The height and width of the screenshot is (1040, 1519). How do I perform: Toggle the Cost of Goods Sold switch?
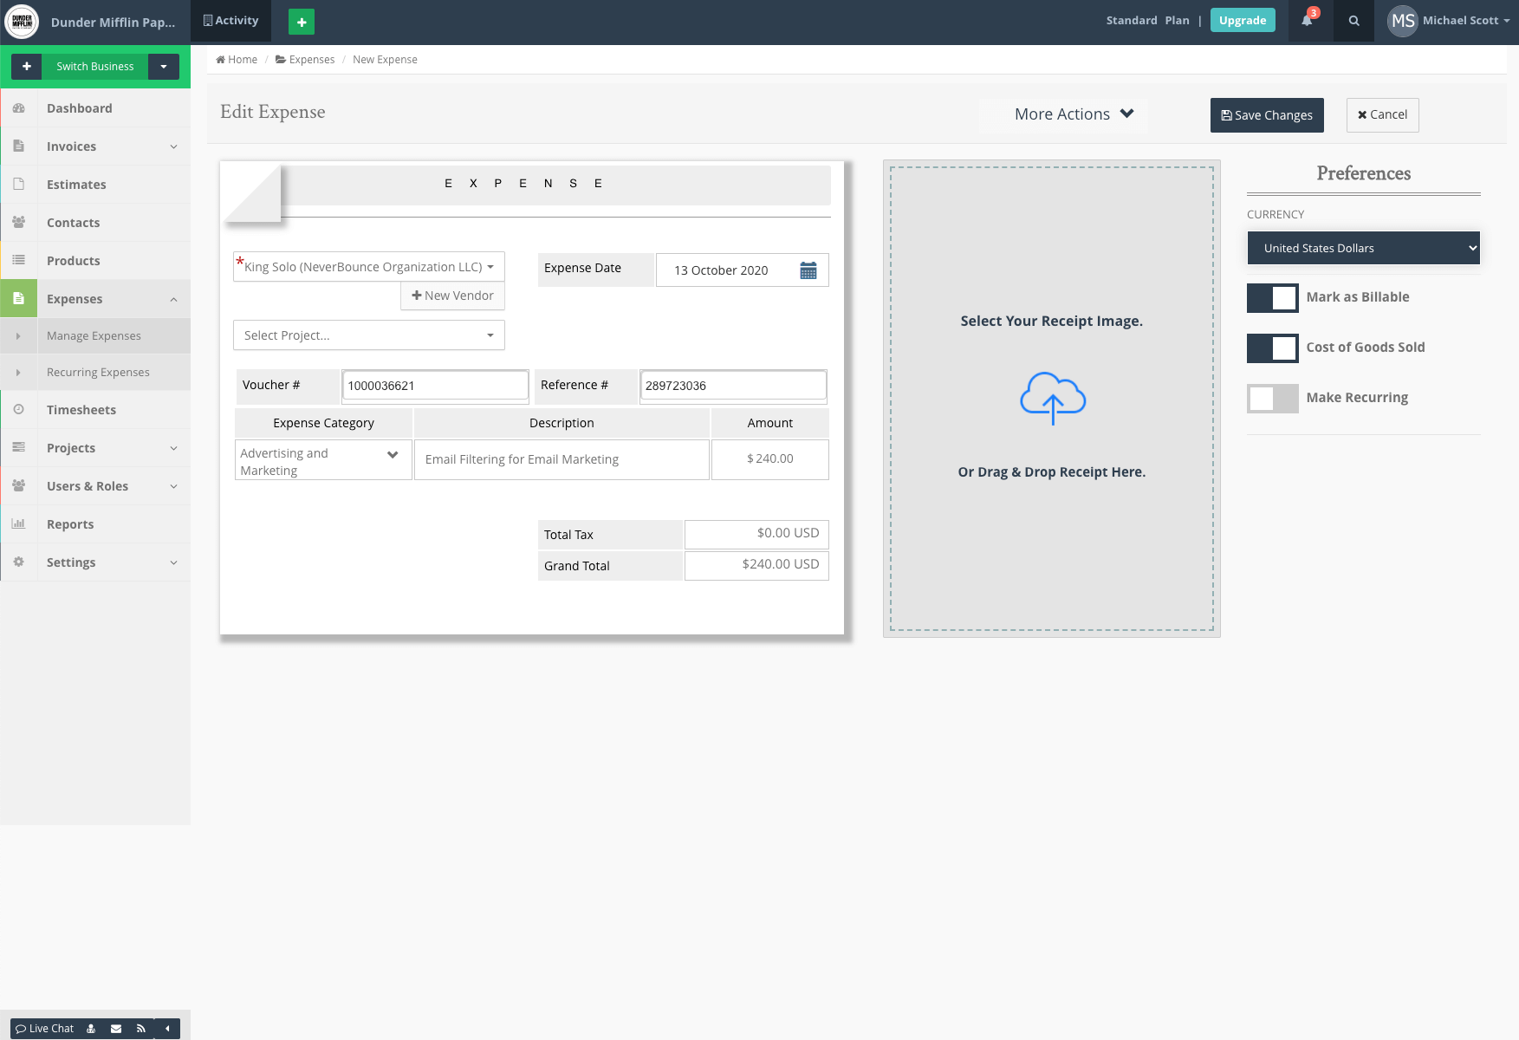click(1273, 348)
